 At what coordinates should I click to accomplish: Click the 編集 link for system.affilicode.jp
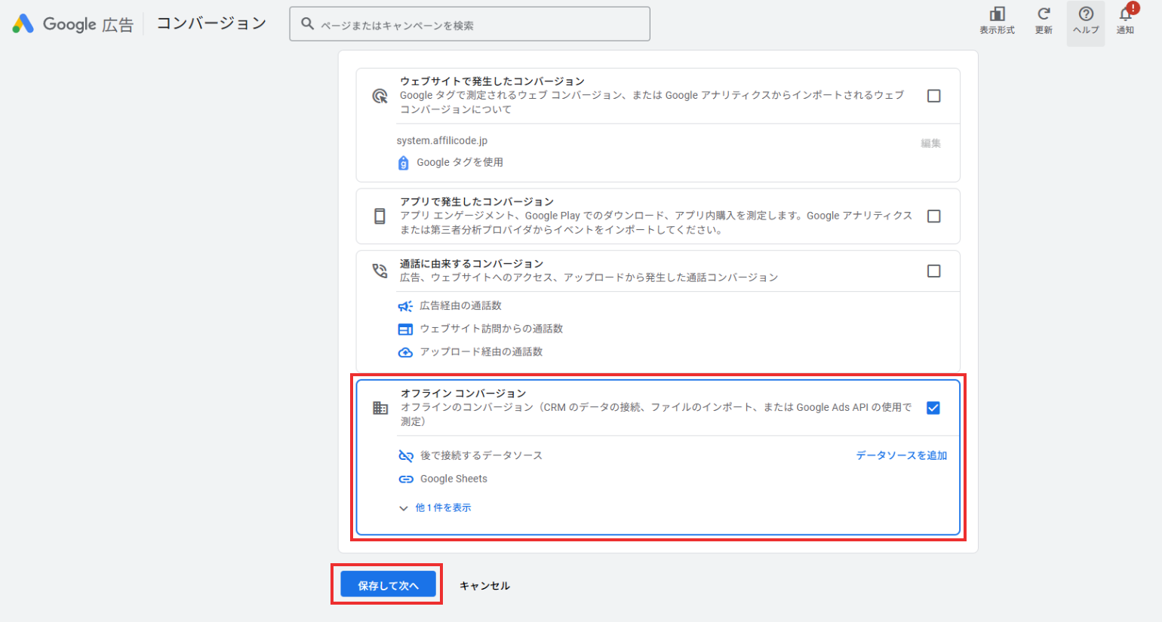click(930, 143)
